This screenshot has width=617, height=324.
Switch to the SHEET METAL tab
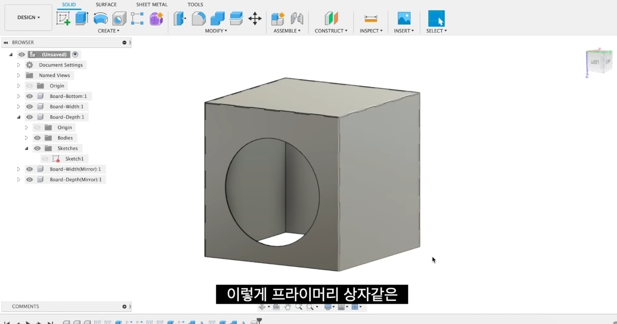click(x=152, y=4)
